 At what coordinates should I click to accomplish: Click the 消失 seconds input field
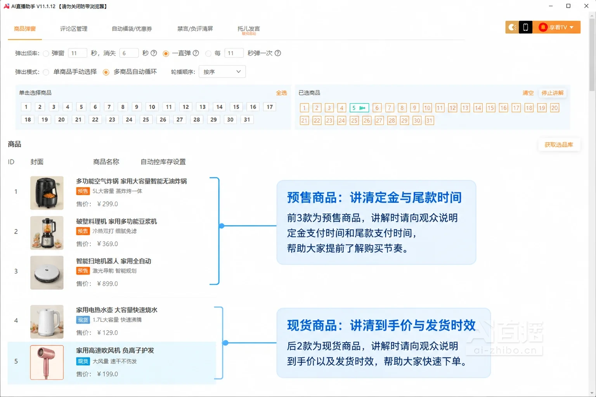[129, 53]
